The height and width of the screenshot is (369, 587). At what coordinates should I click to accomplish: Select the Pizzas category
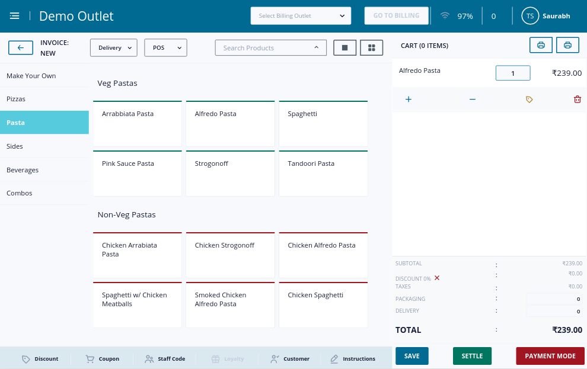point(44,99)
